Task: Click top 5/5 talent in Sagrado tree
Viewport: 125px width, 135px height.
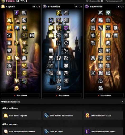Action: coord(17,13)
